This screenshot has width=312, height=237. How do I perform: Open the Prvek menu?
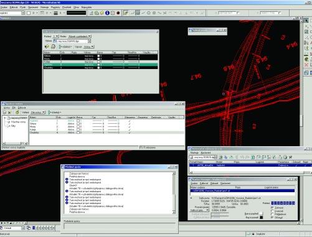coord(22,7)
